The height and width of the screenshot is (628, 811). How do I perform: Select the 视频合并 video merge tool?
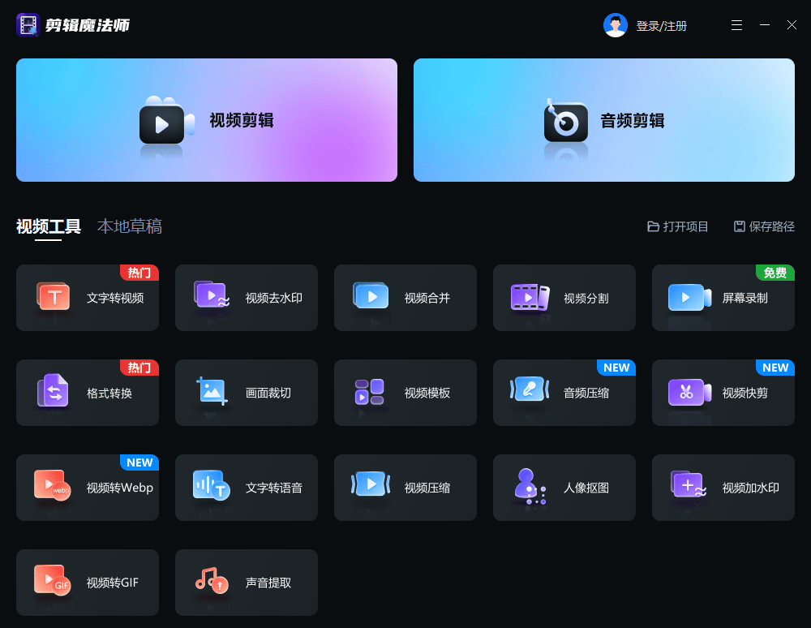click(405, 298)
